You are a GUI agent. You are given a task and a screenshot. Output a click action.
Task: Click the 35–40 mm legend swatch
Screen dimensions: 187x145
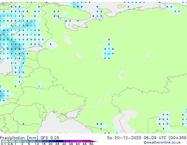click(x=73, y=141)
